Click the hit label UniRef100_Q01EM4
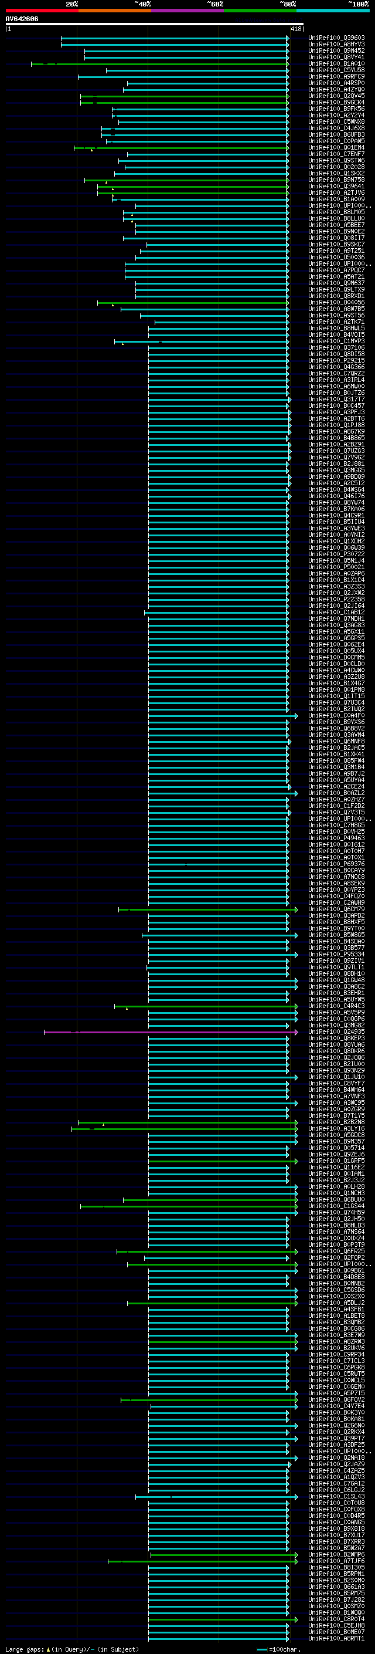The image size is (375, 1654). [x=336, y=148]
